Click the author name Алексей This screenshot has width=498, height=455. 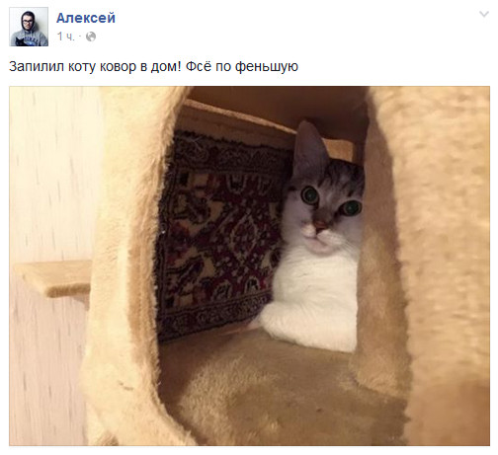click(86, 18)
